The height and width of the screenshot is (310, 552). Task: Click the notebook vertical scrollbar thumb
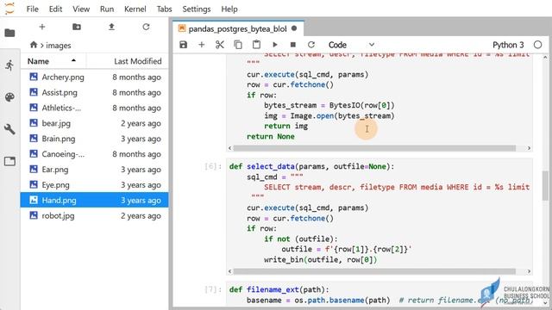coord(545,186)
